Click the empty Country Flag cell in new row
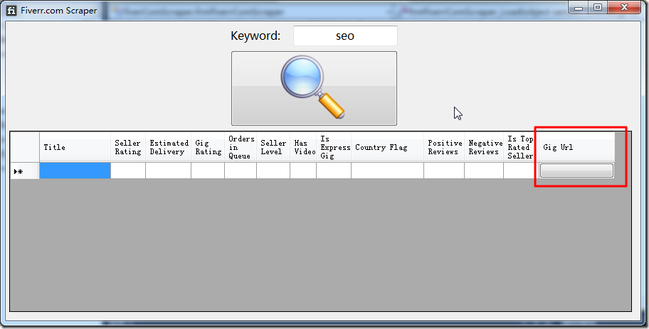 387,171
